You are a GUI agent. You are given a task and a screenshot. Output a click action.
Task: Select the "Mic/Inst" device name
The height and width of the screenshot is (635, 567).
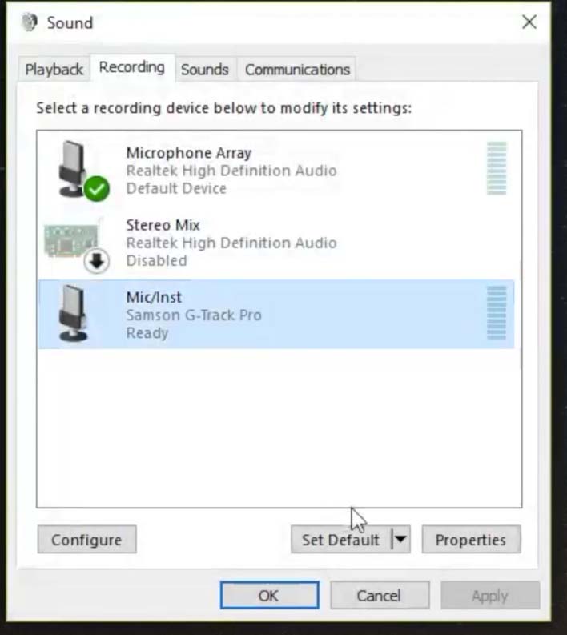click(154, 297)
